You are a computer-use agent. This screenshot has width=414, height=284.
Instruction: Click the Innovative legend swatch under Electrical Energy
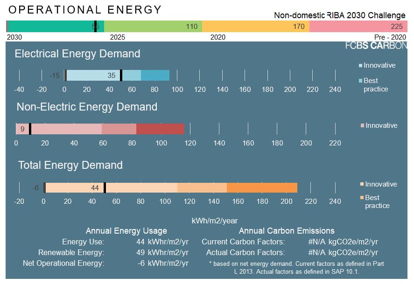tap(360, 65)
